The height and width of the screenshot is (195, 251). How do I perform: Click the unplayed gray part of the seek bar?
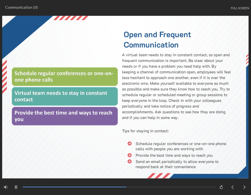pyautogui.click(x=171, y=187)
